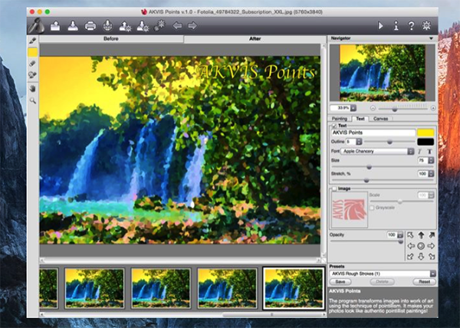
Task: Switch to the After tab
Action: tap(255, 38)
